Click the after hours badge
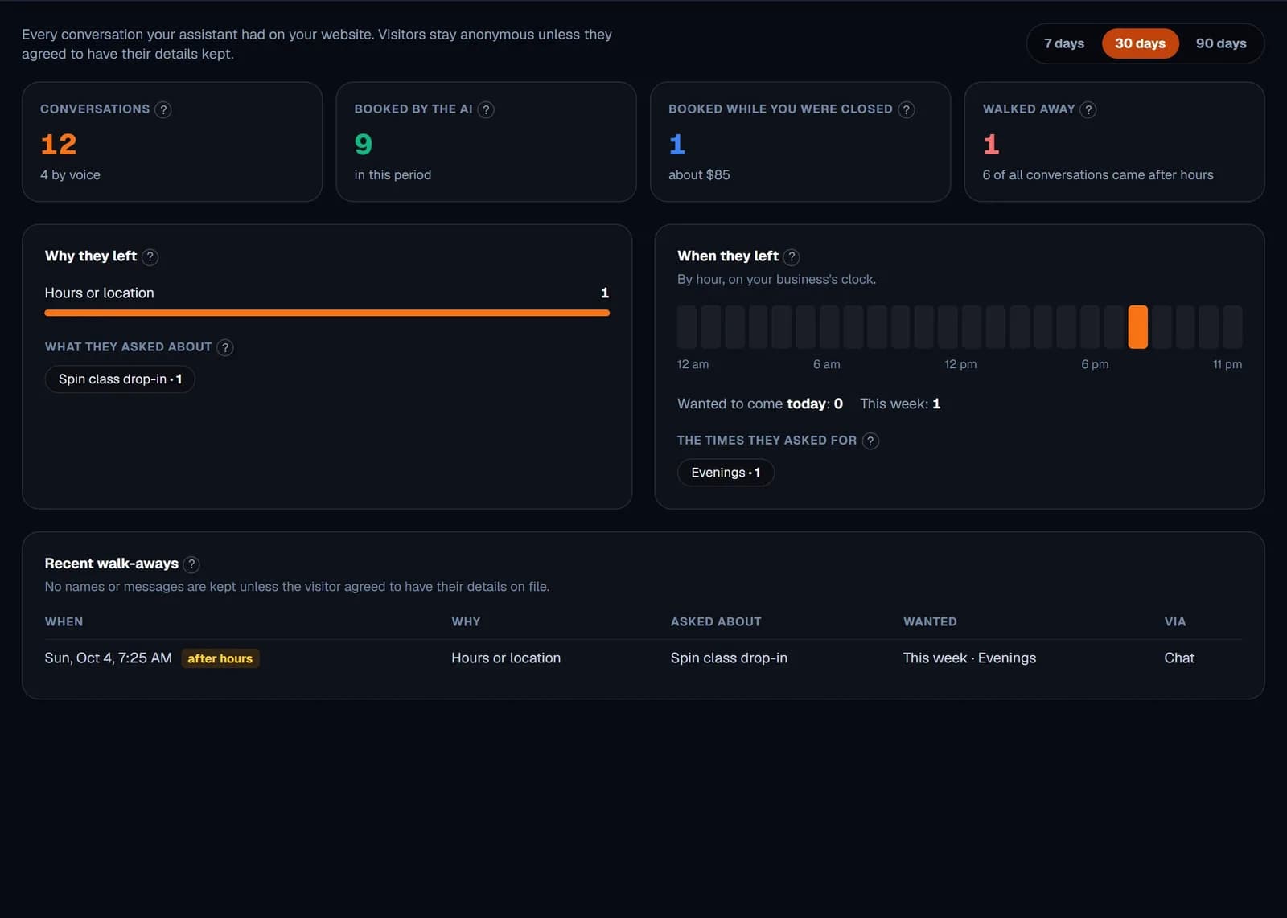 (x=220, y=658)
